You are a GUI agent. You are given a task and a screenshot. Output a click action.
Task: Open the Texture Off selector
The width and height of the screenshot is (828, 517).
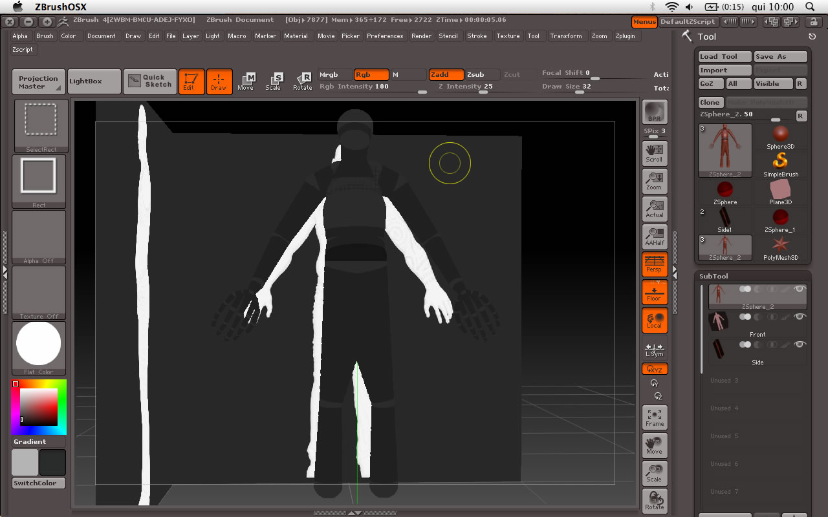pos(39,293)
